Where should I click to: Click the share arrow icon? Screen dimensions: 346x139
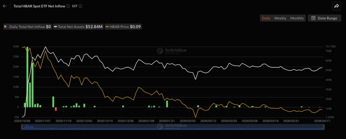coord(337,6)
